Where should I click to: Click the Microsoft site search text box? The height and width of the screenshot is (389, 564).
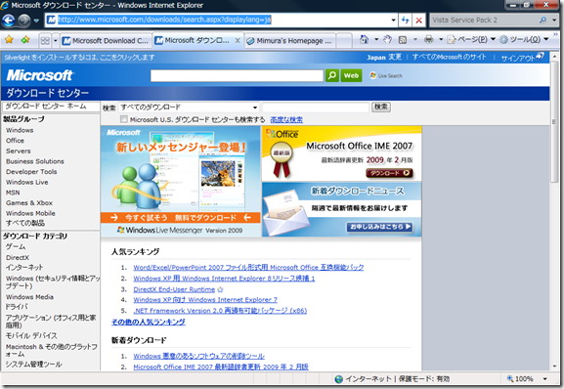tap(237, 76)
